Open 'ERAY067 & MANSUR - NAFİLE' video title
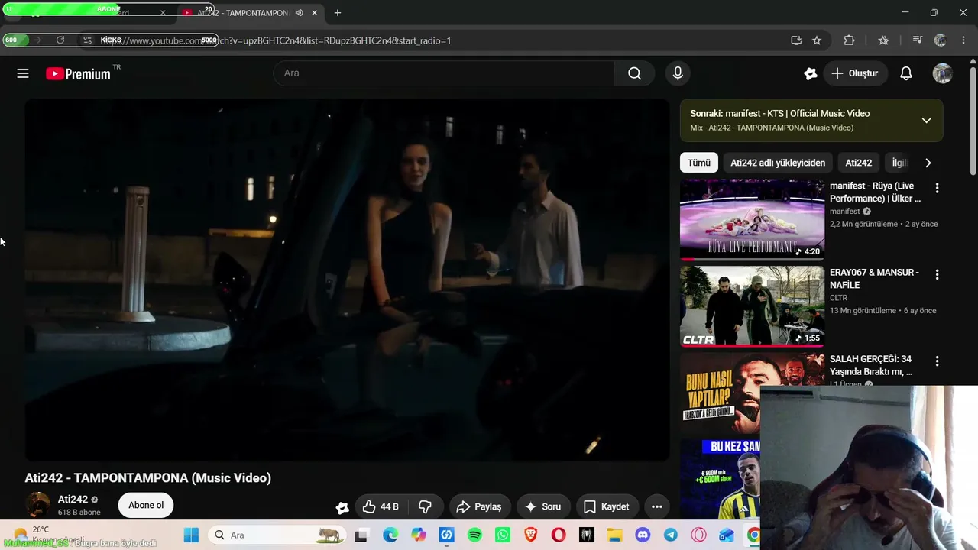This screenshot has width=978, height=550. (874, 279)
